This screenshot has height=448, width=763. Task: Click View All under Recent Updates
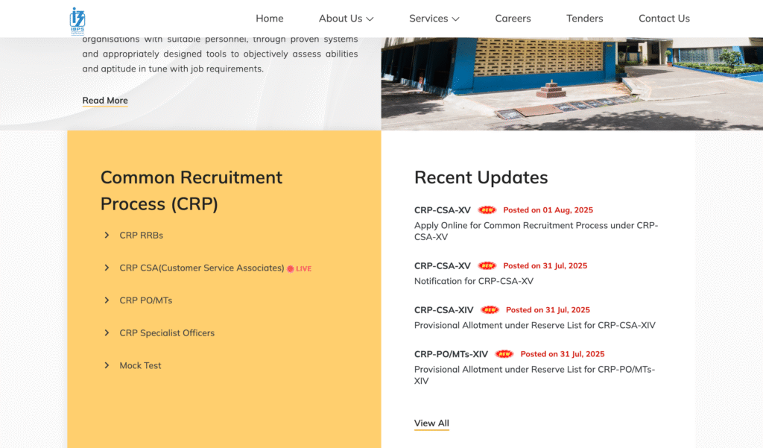point(431,423)
